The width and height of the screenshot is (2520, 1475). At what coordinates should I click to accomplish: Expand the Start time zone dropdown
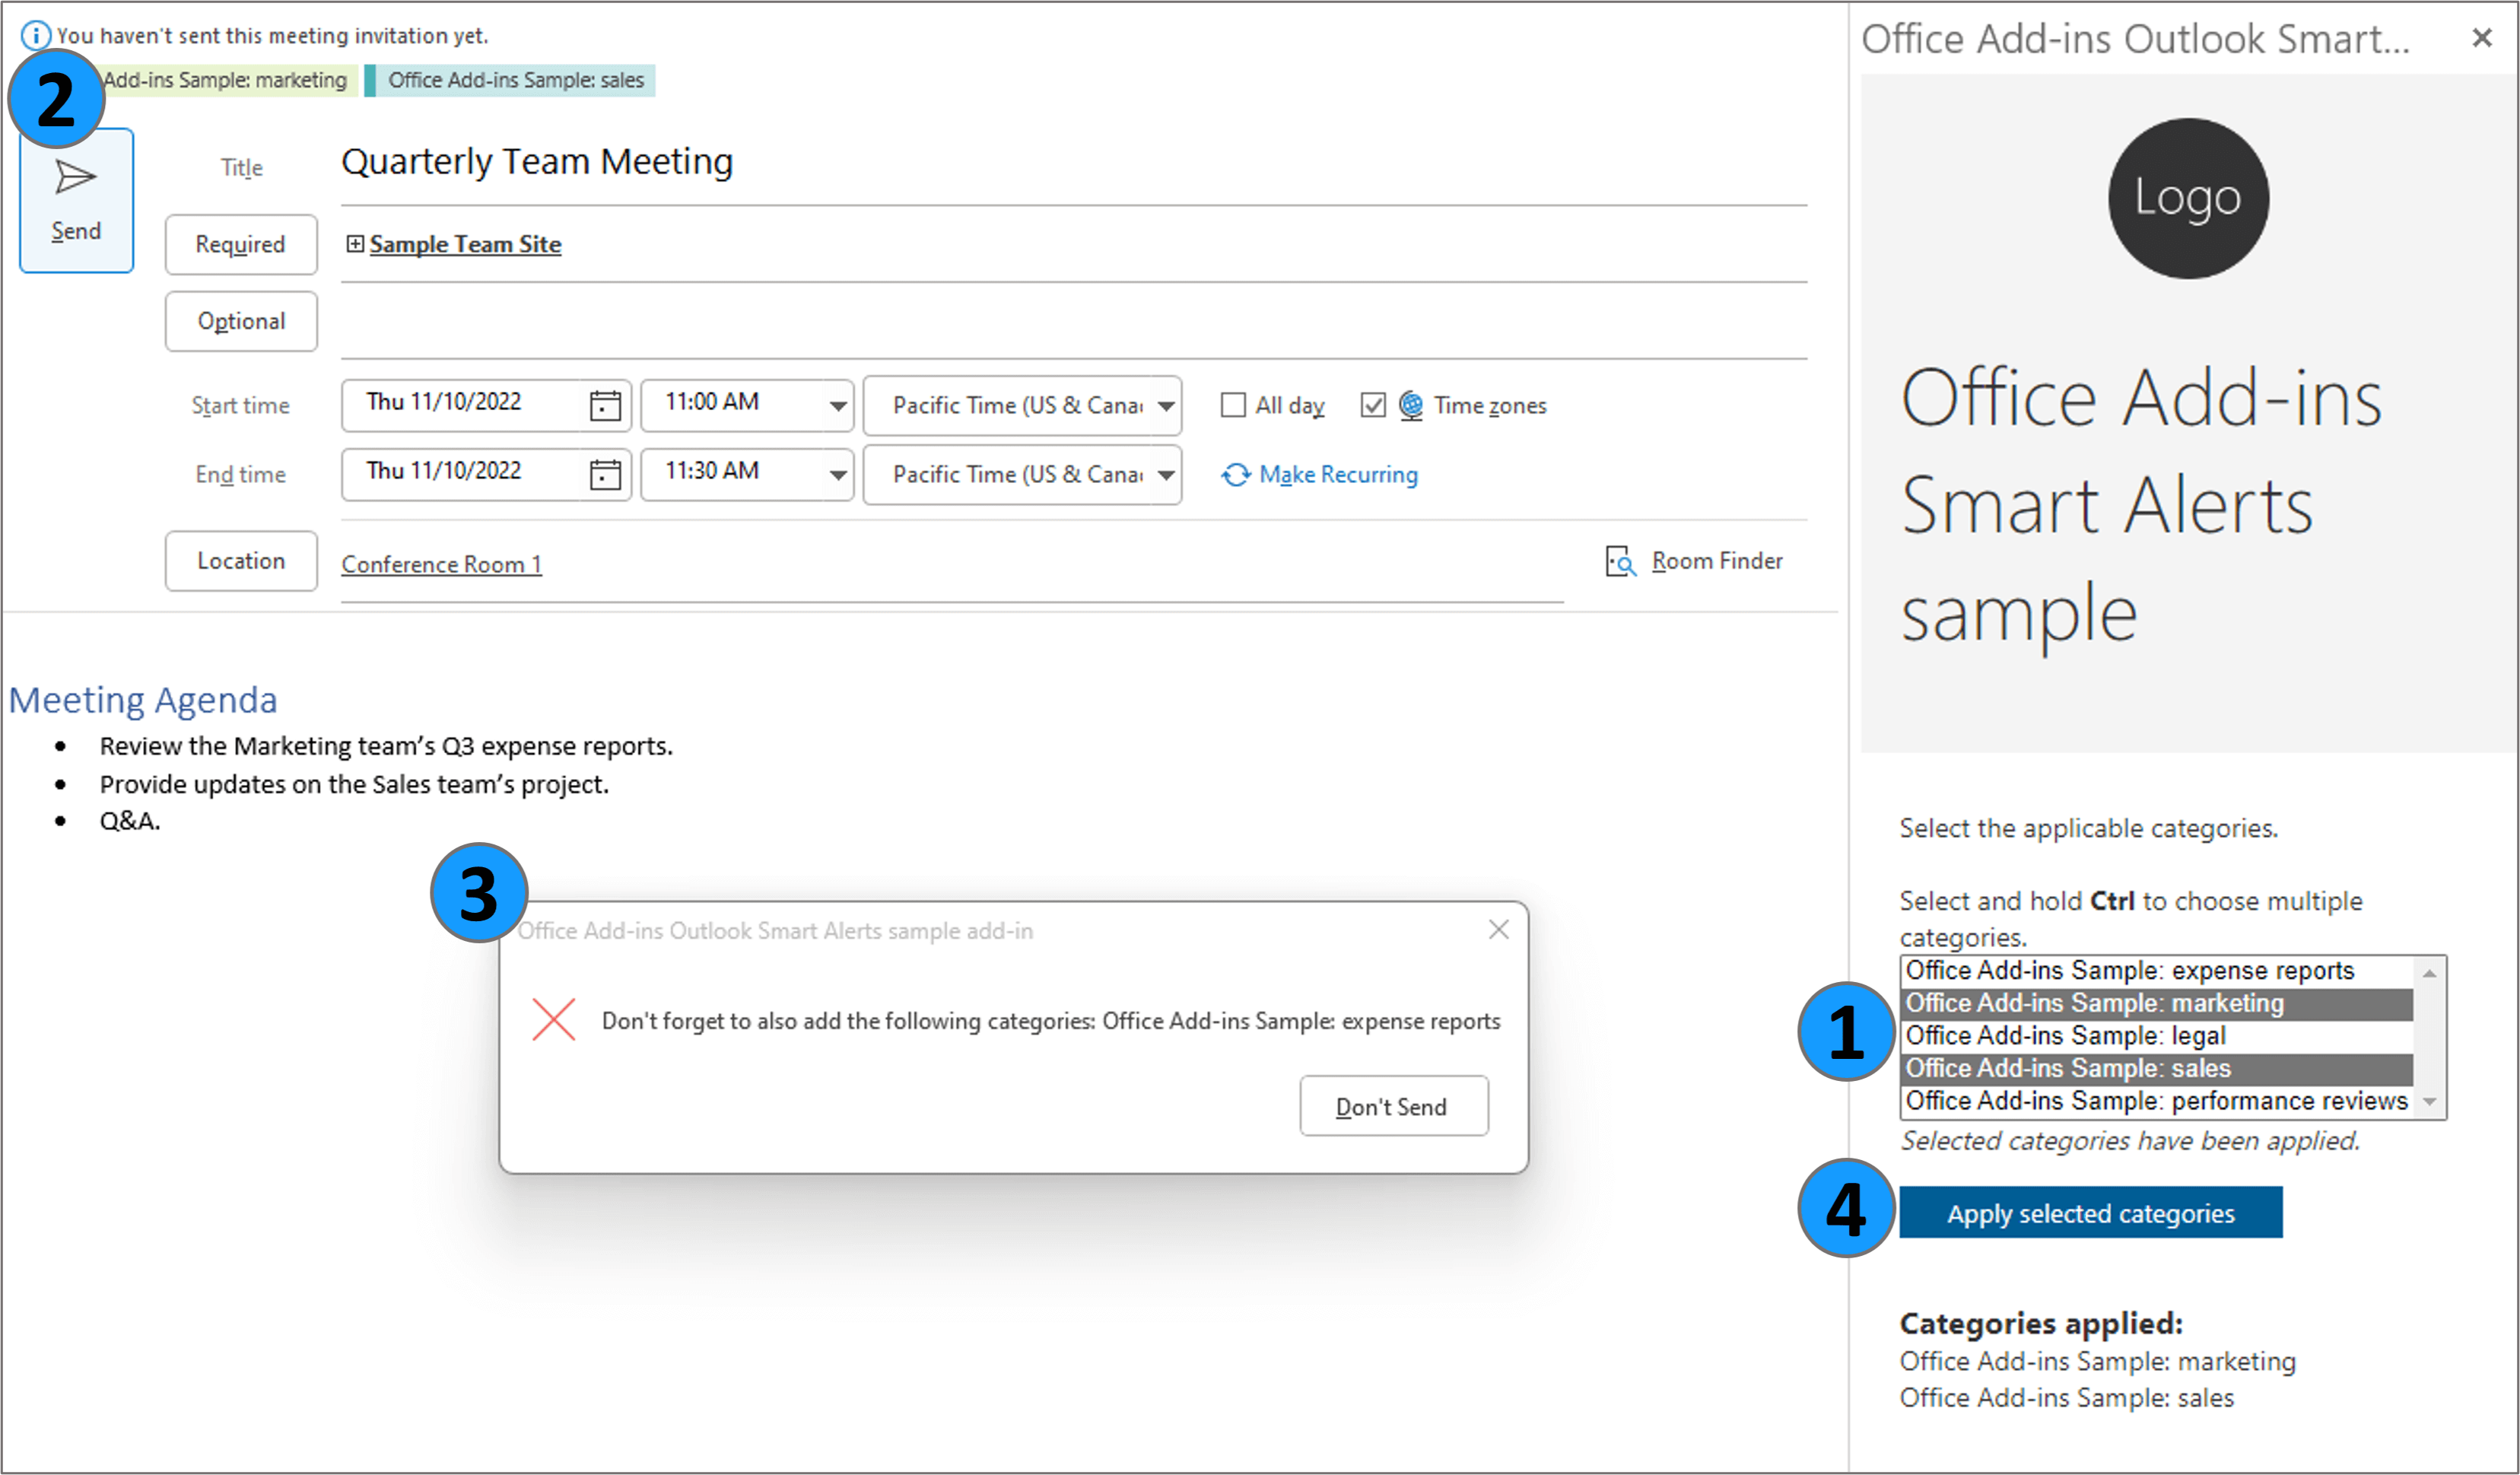click(1166, 405)
